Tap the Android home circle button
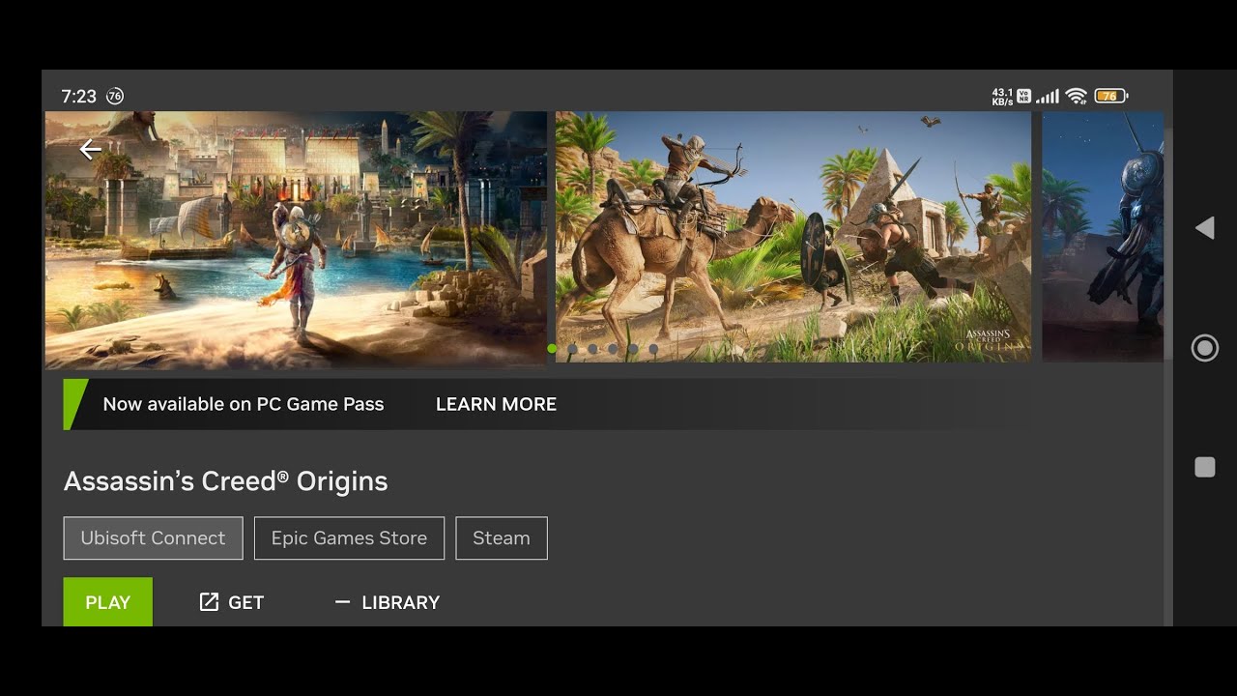Screen dimensions: 1237x696 (x=1204, y=348)
